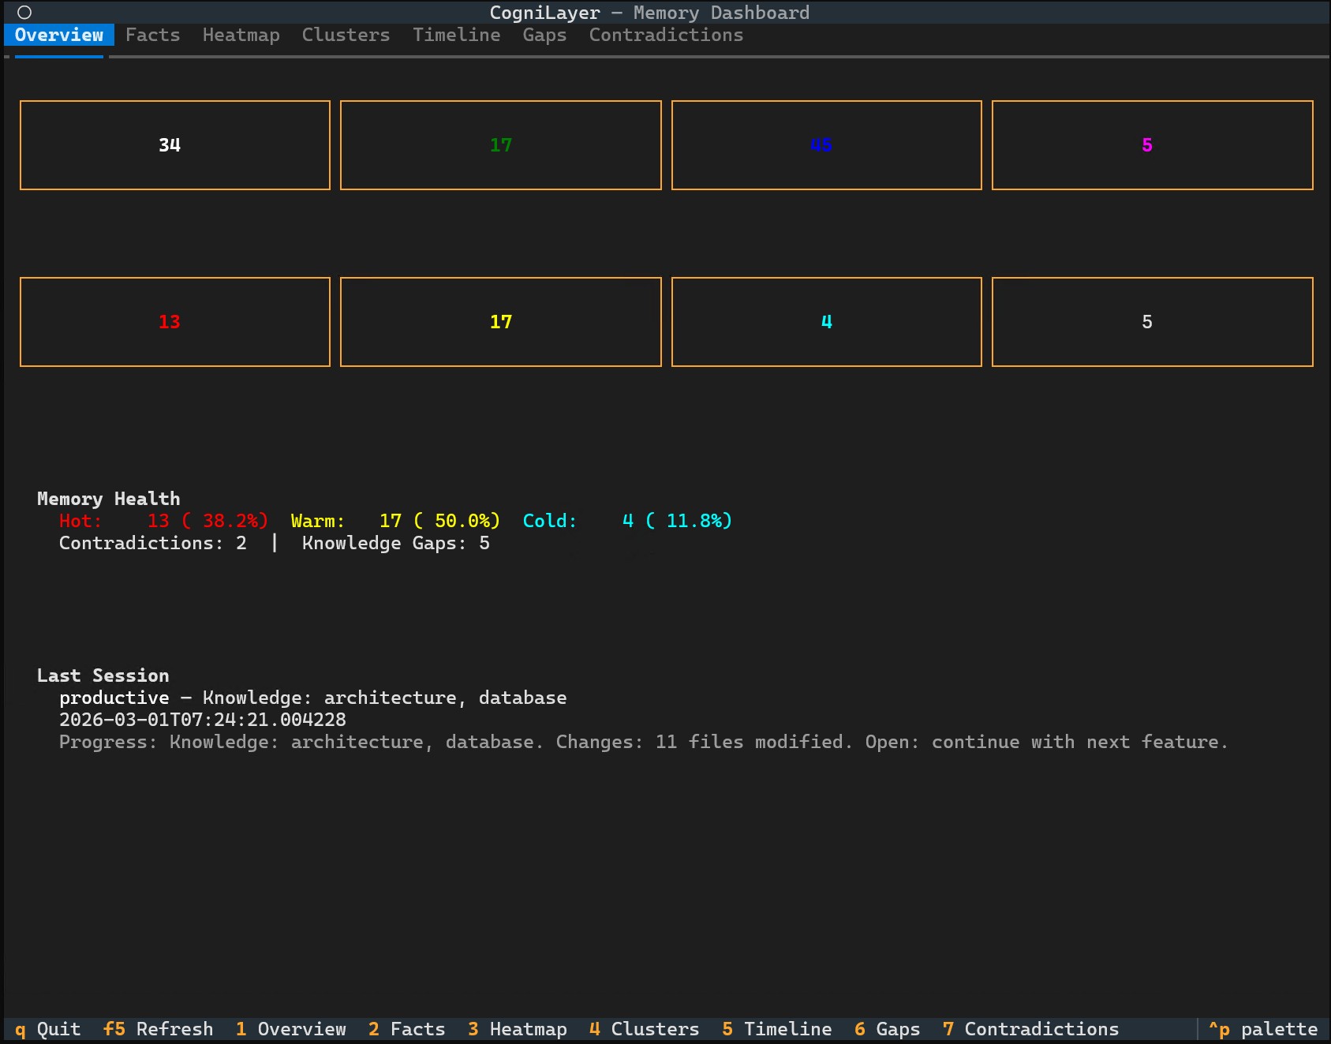Click the Contradictions: 2 text

(x=153, y=543)
